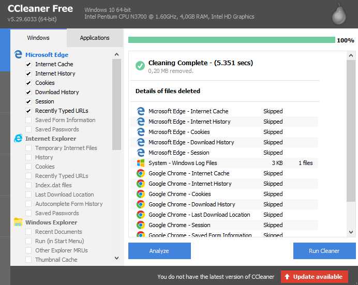
Task: Click sidebar list scroll up arrow
Action: click(117, 54)
